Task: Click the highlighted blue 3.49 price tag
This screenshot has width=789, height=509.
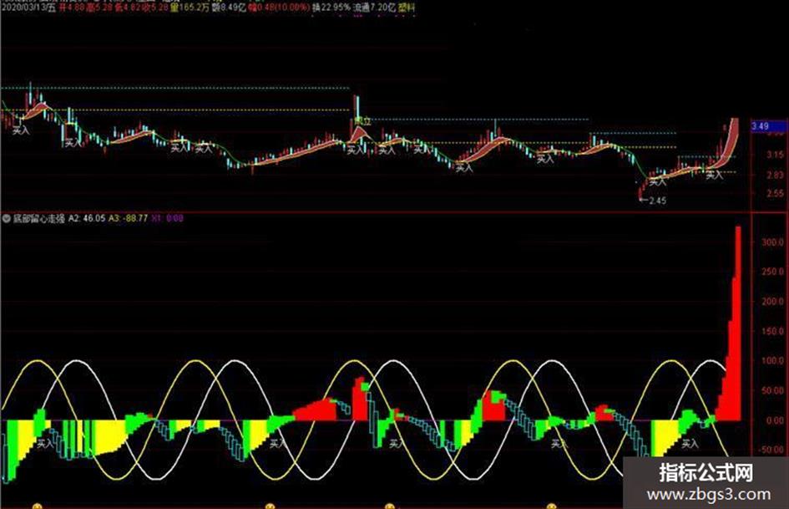Action: point(769,126)
